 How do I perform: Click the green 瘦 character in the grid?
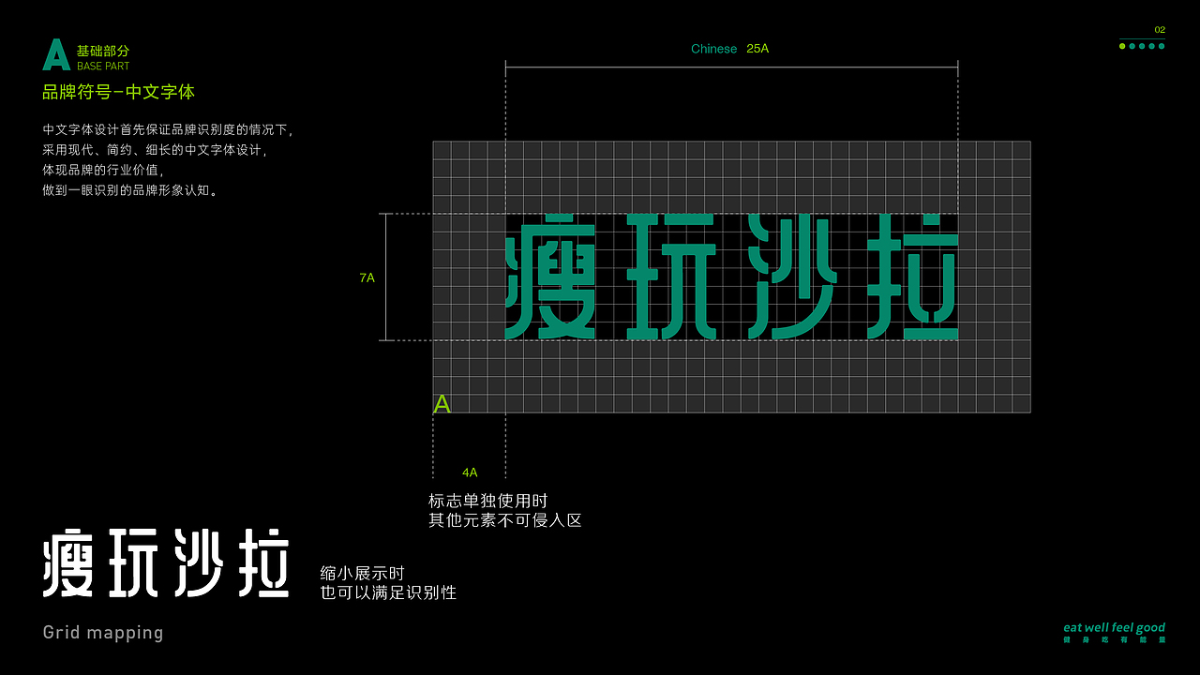(x=549, y=277)
